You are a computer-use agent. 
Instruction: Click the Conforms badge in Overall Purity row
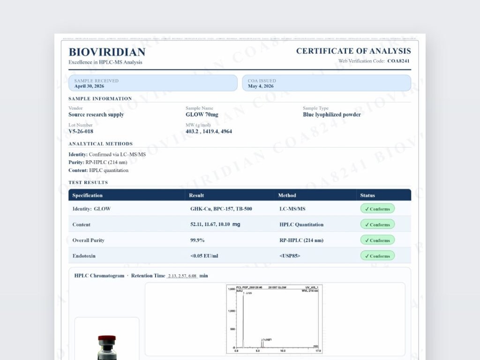pyautogui.click(x=377, y=240)
